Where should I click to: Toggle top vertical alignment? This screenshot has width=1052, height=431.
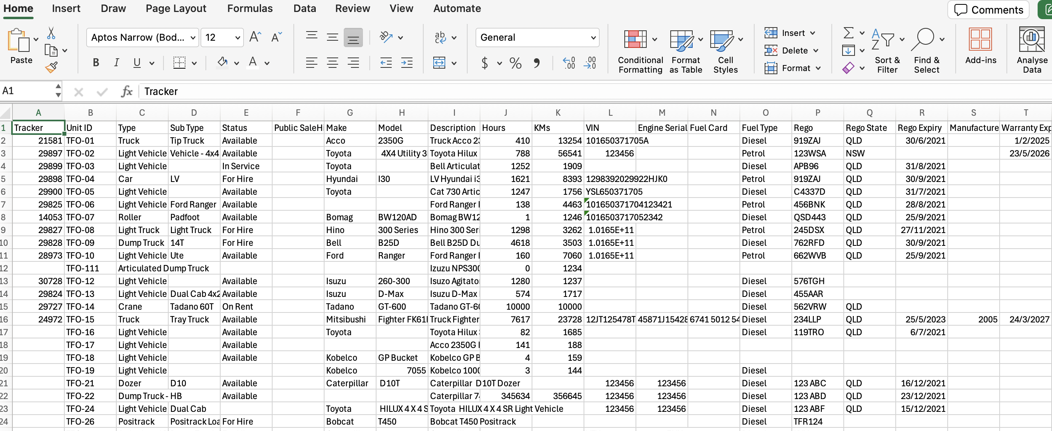coord(312,36)
